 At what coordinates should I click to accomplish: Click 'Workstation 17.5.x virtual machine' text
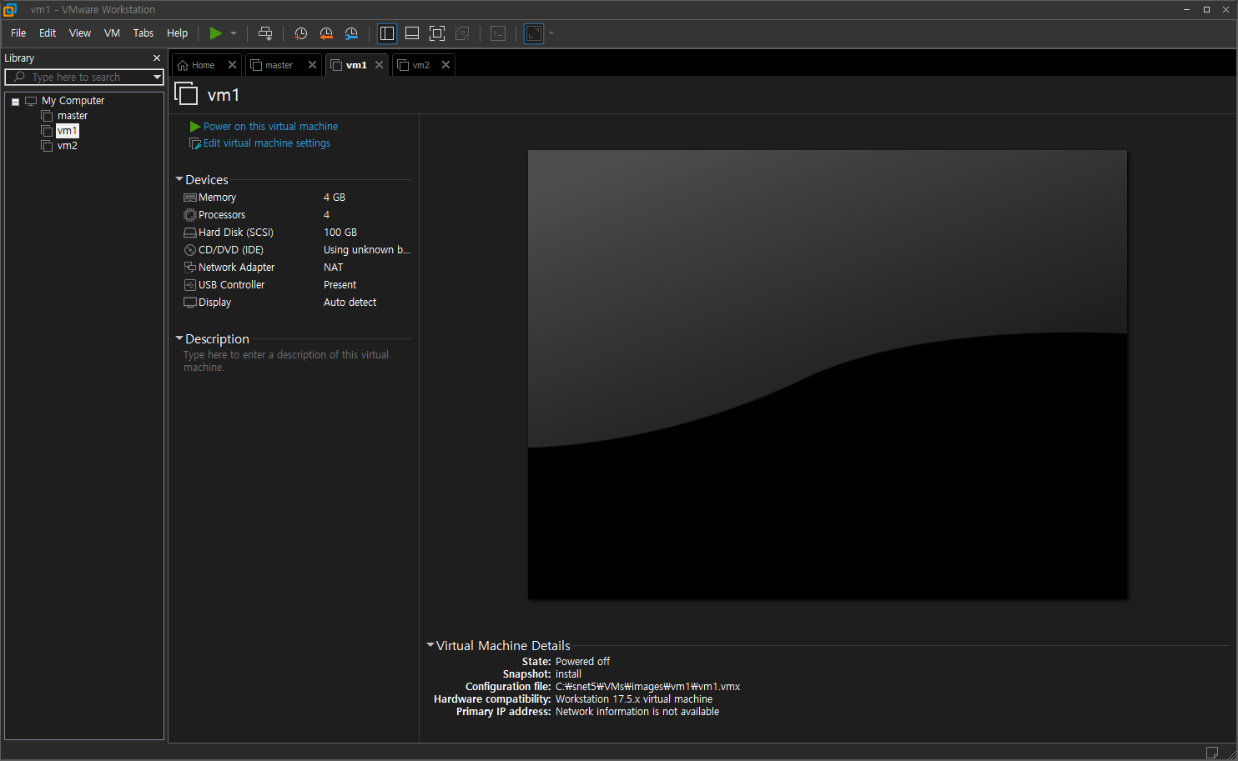click(634, 699)
